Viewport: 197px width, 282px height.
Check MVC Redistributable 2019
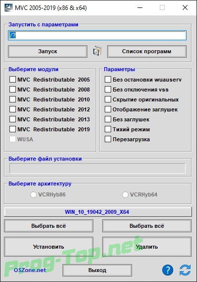click(12, 129)
